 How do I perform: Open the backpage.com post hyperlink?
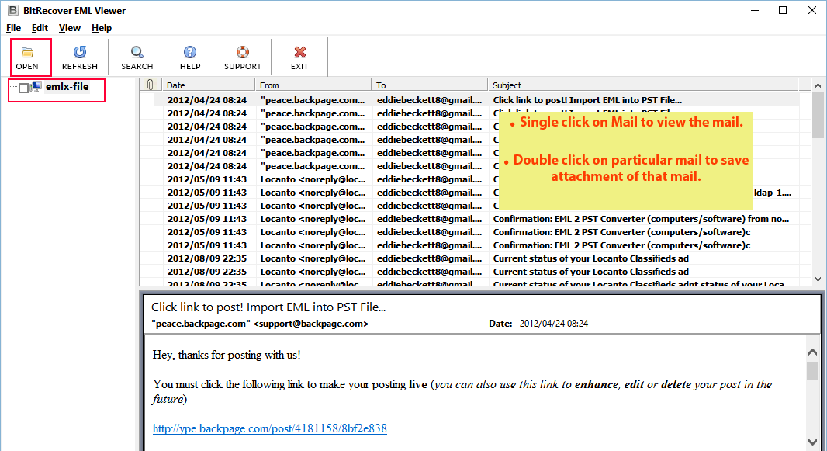click(269, 428)
